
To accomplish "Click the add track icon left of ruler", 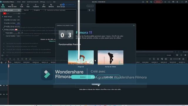I will point(1,62).
